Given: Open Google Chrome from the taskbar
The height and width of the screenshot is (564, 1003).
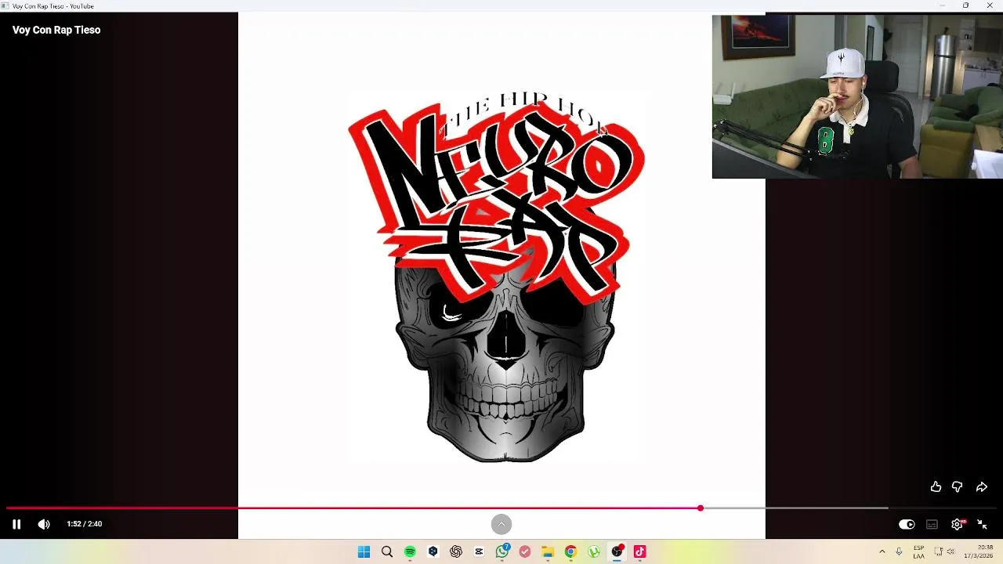Looking at the screenshot, I should point(570,552).
